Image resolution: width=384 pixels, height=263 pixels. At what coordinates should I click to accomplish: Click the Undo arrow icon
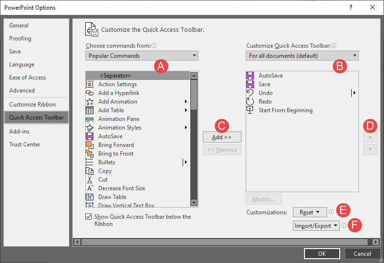250,93
